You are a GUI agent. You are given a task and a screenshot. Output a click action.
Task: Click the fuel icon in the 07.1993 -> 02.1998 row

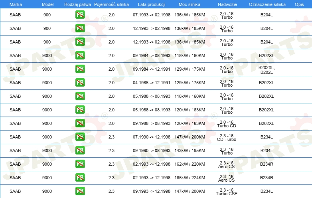click(80, 15)
